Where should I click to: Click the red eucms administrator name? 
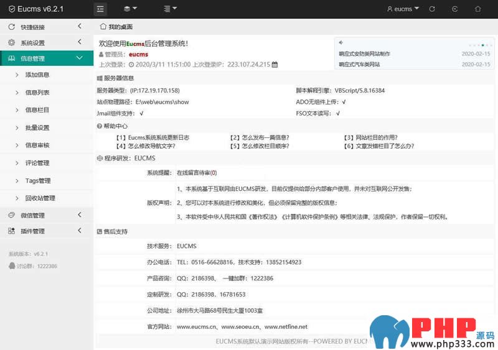[x=138, y=55]
